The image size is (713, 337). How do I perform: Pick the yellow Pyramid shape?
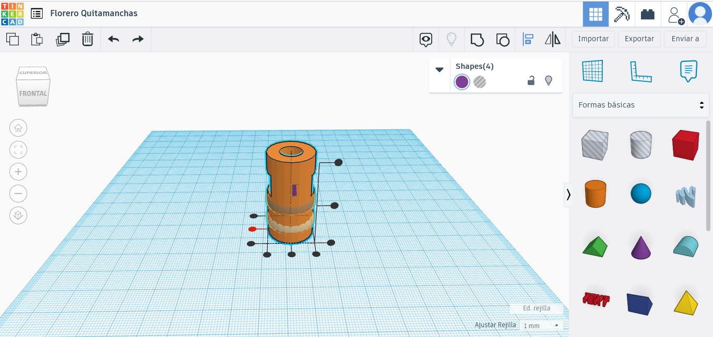[686, 302]
